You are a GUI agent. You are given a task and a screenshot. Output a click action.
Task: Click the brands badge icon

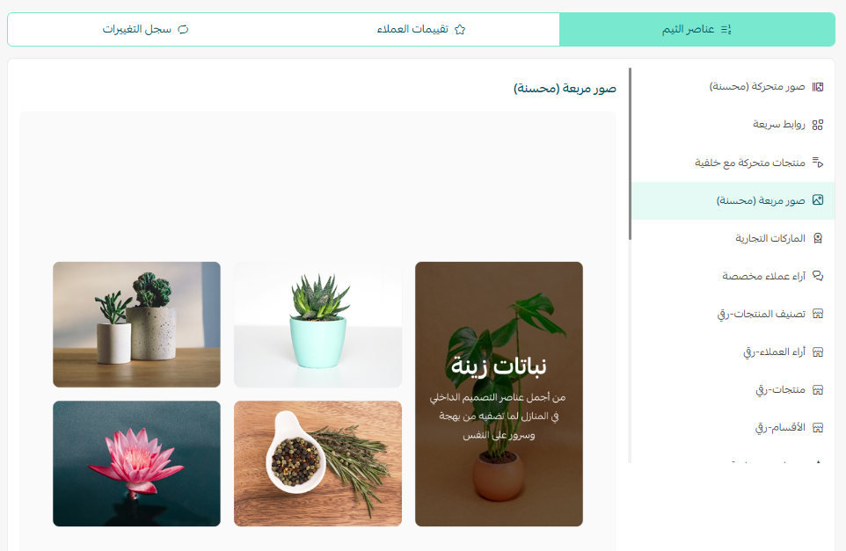(818, 238)
